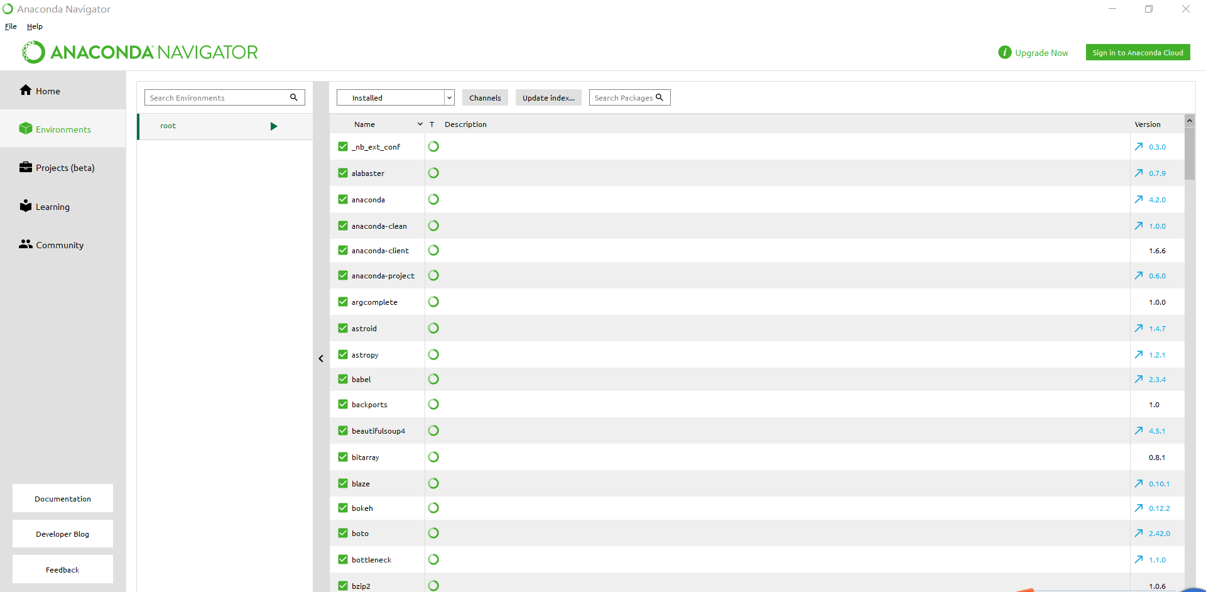Collapse the environments panel with left chevron
The width and height of the screenshot is (1206, 592).
[321, 358]
